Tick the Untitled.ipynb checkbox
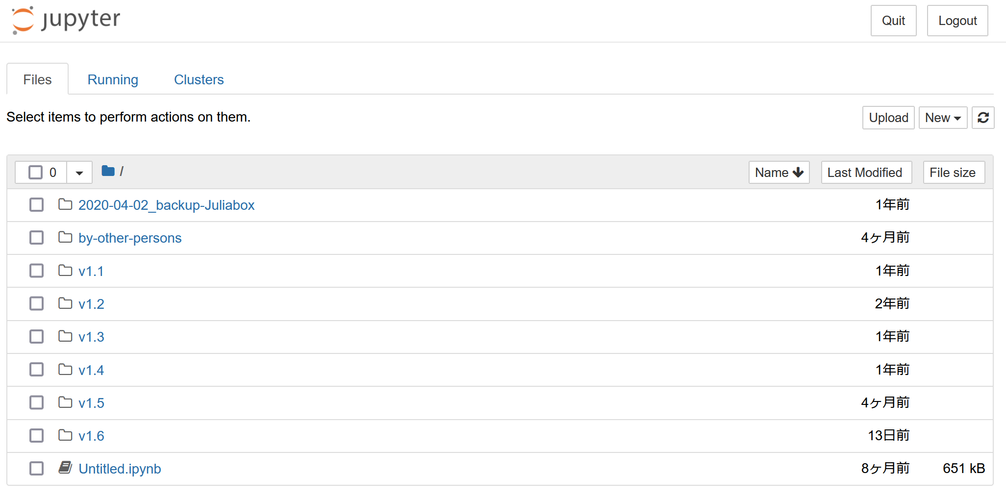This screenshot has width=1006, height=500. (x=36, y=469)
